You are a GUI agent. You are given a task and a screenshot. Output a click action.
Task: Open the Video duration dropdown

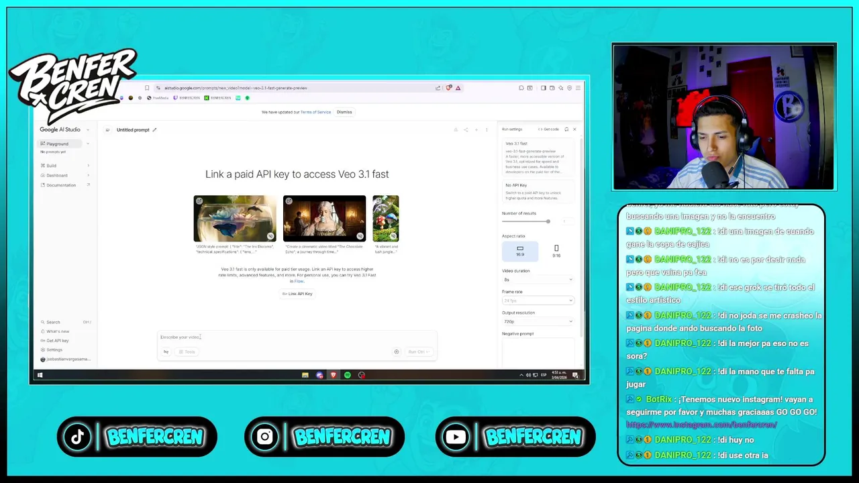538,279
